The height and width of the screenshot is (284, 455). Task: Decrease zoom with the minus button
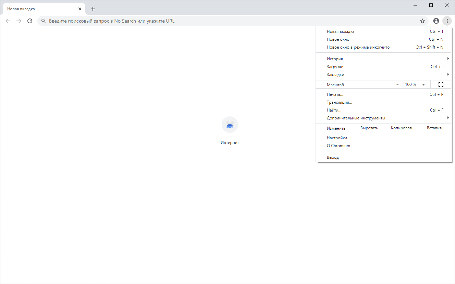tap(397, 85)
